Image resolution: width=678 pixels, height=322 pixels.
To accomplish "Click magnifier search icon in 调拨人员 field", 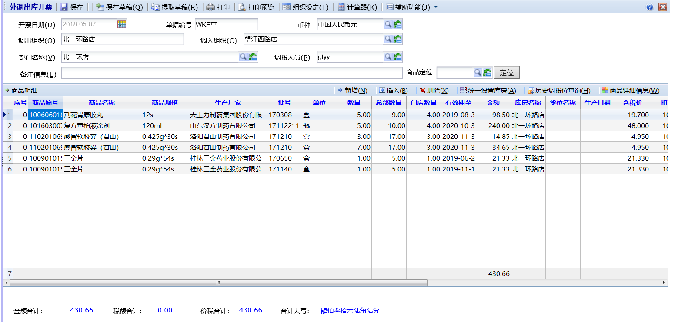I will [x=388, y=56].
